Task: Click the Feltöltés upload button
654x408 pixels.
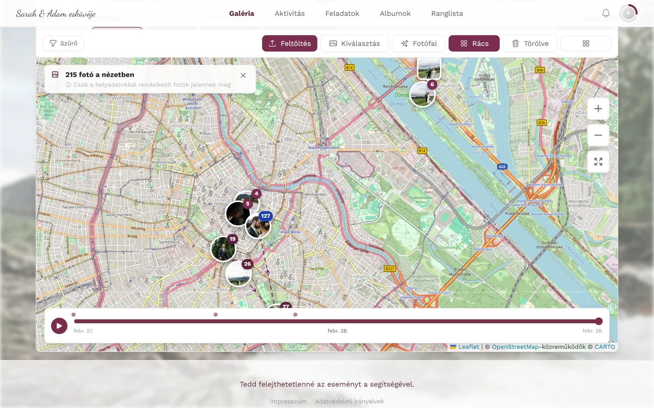Action: pos(290,44)
